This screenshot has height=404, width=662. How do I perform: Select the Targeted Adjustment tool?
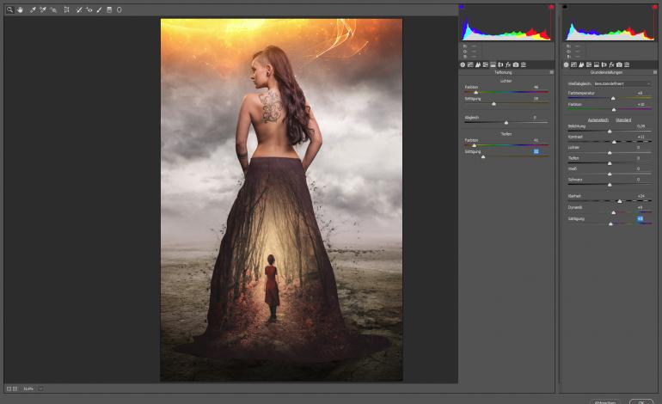53,9
